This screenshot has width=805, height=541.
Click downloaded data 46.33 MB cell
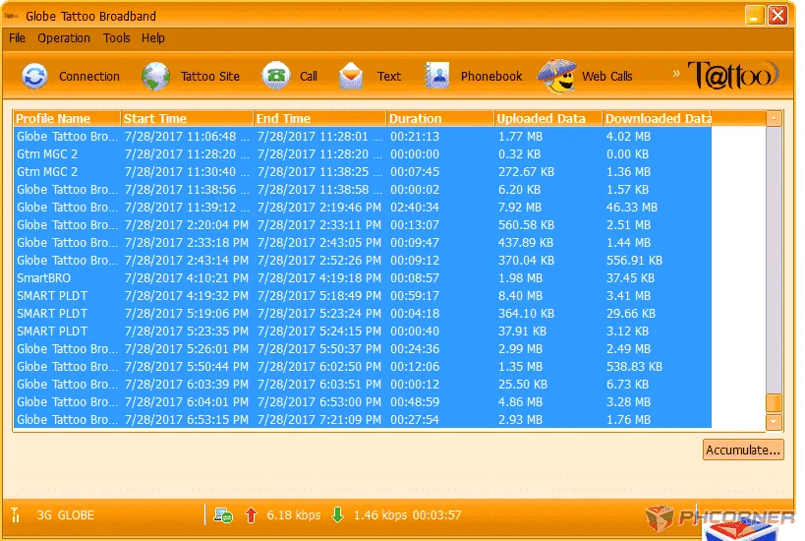631,207
